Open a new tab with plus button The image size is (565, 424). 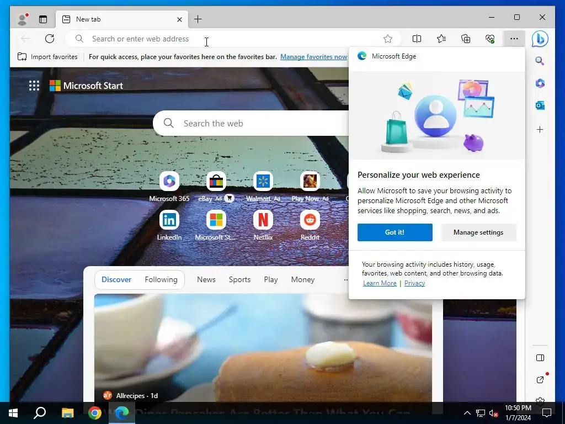[x=198, y=19]
